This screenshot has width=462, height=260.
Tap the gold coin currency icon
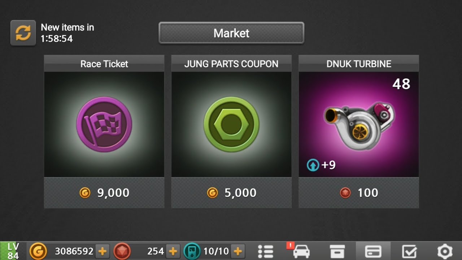pos(38,251)
